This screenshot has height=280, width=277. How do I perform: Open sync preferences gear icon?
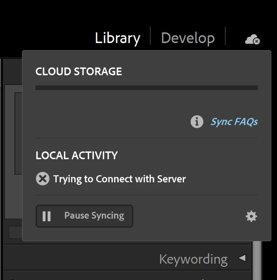click(x=251, y=216)
